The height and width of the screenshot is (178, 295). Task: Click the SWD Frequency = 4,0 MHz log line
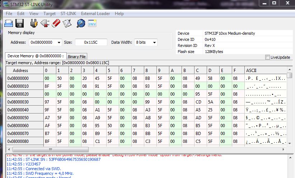[x=40, y=173]
